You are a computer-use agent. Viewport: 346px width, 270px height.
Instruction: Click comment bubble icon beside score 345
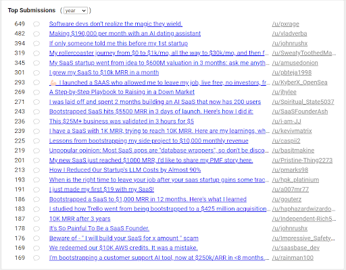tap(36, 63)
